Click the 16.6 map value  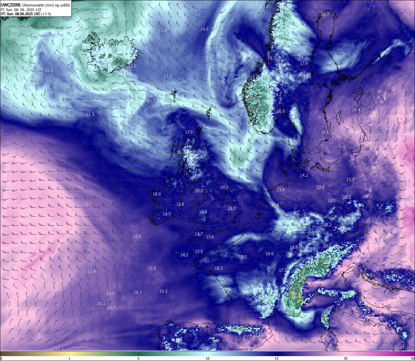pyautogui.click(x=269, y=254)
